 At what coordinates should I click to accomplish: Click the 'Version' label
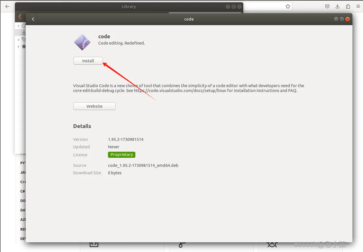click(80, 139)
